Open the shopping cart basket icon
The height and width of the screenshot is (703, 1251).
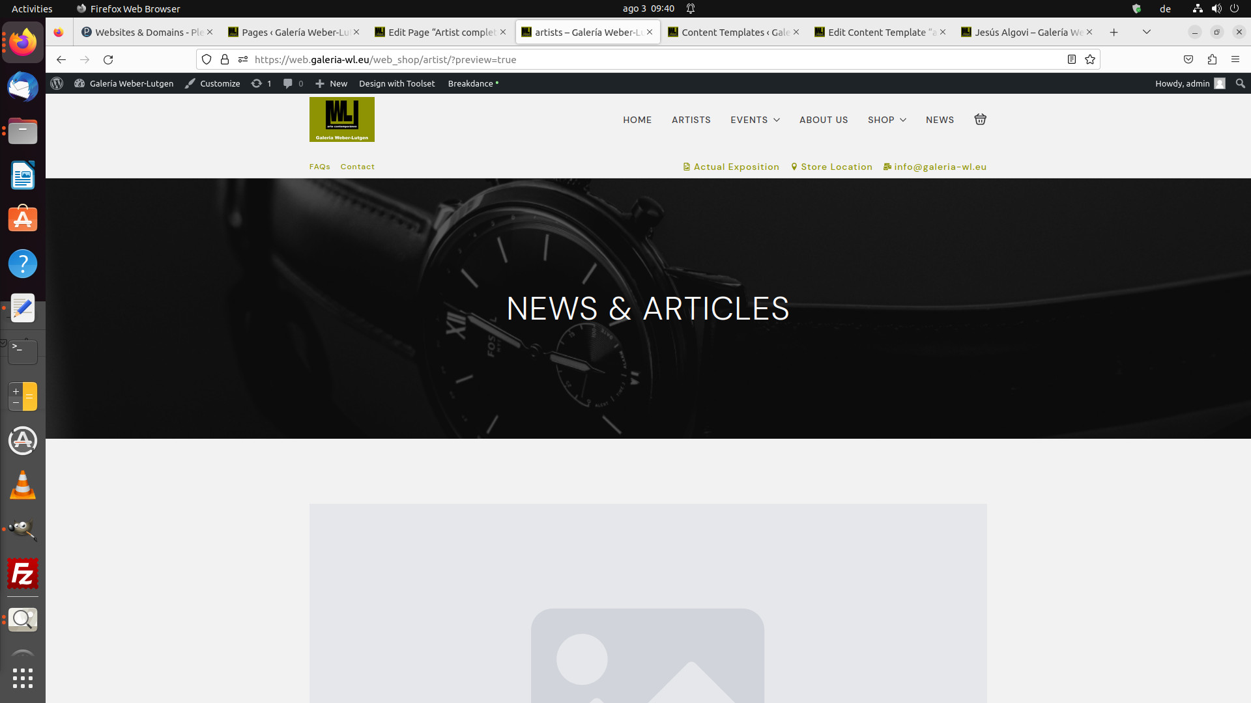pos(980,119)
